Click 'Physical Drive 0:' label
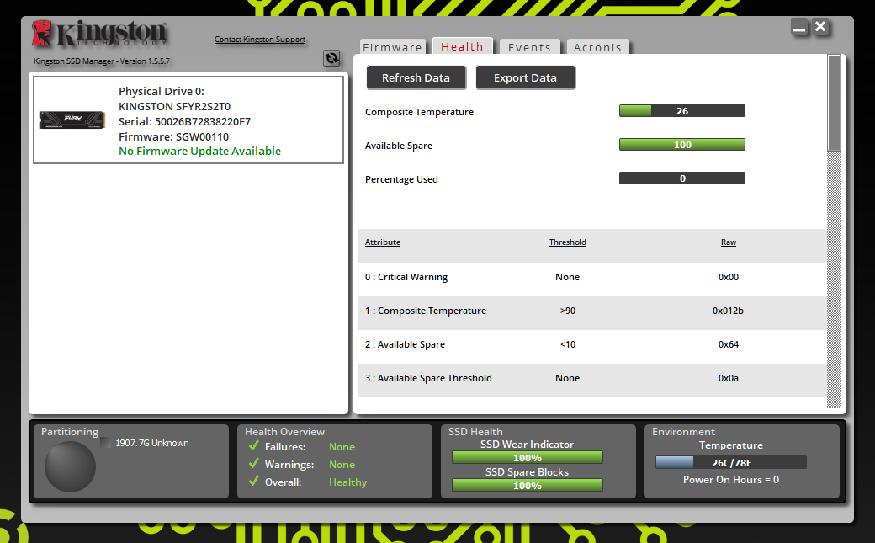The image size is (875, 543). click(x=162, y=91)
